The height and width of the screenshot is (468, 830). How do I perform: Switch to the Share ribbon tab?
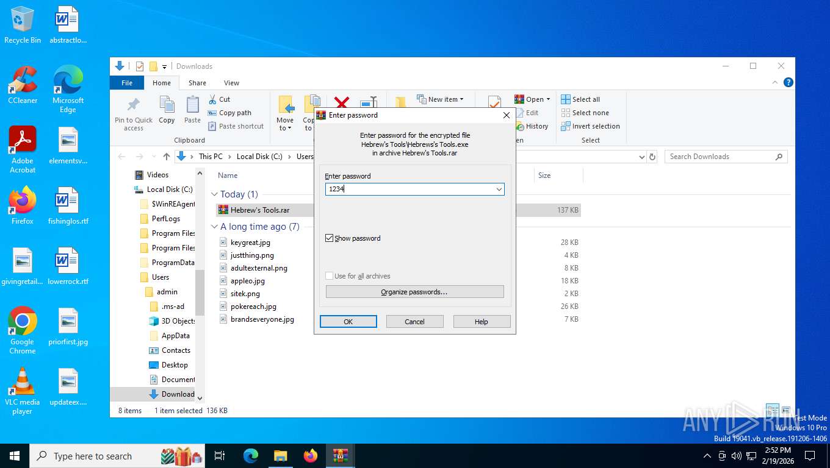(197, 83)
